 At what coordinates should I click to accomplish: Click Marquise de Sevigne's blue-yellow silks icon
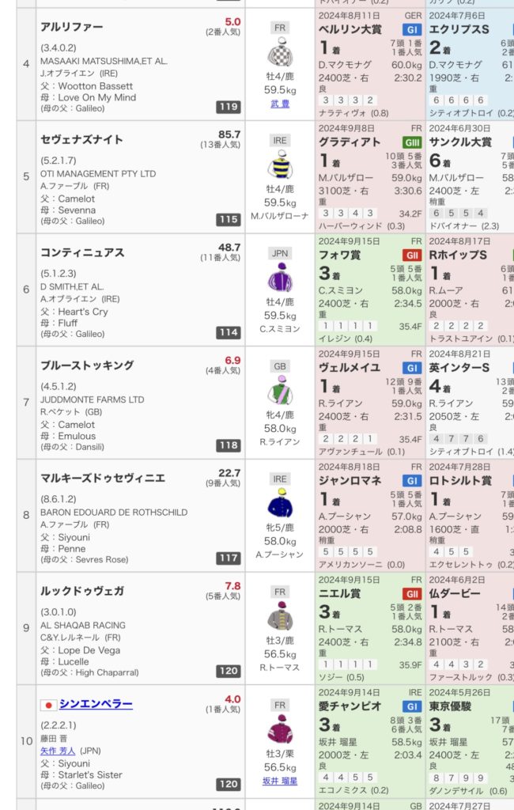(280, 505)
